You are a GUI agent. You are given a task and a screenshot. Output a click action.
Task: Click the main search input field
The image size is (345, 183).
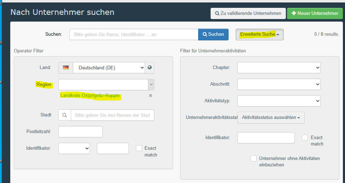coord(134,34)
